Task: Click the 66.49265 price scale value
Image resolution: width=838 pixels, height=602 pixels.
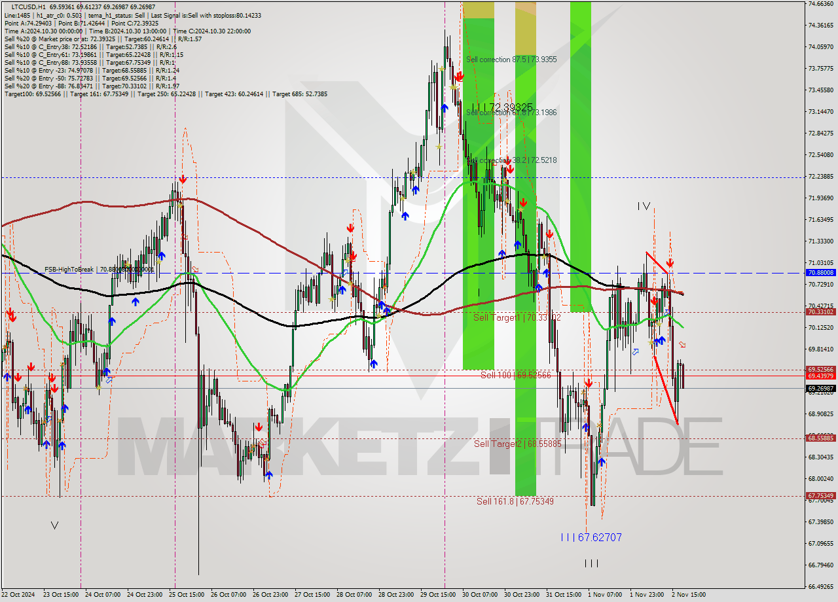Action: coord(820,586)
